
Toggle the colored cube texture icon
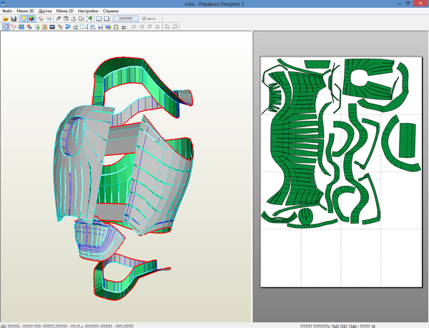[x=31, y=19]
